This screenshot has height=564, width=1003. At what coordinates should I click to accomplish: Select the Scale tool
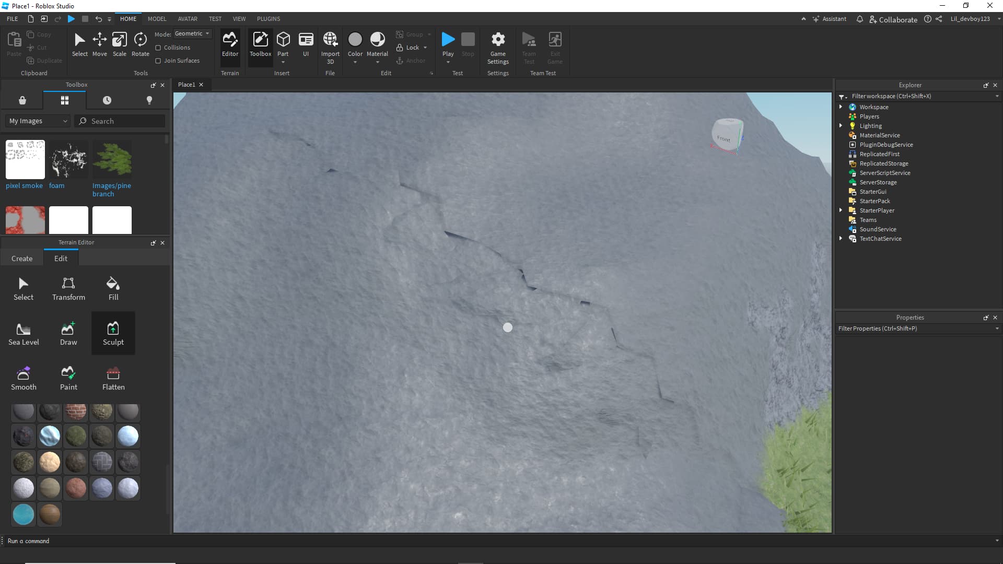click(x=120, y=44)
